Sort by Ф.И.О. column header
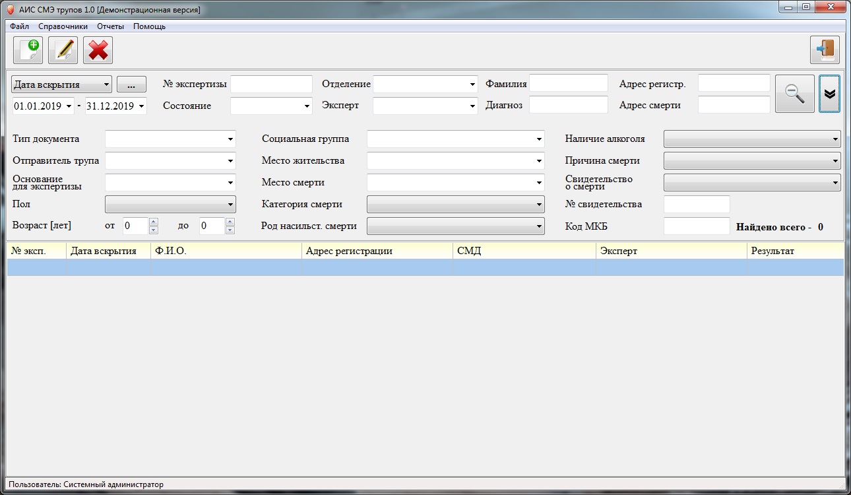The image size is (851, 495). click(226, 251)
